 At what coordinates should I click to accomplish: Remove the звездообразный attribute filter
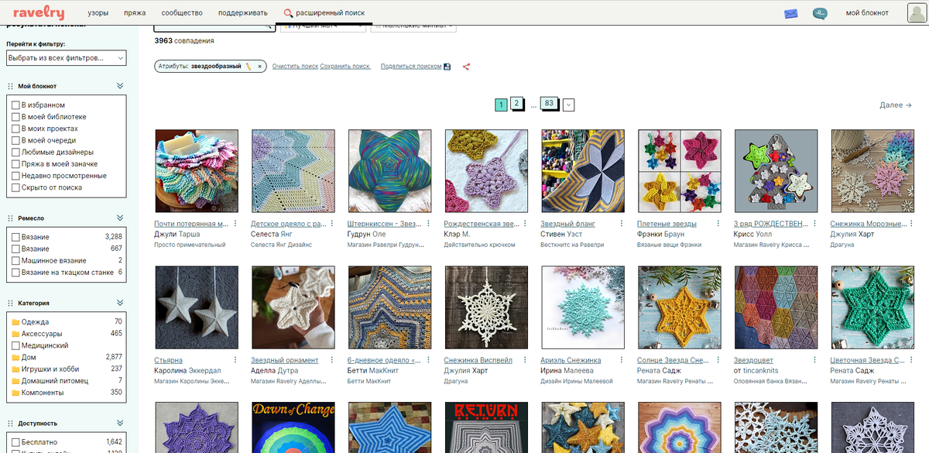(259, 67)
